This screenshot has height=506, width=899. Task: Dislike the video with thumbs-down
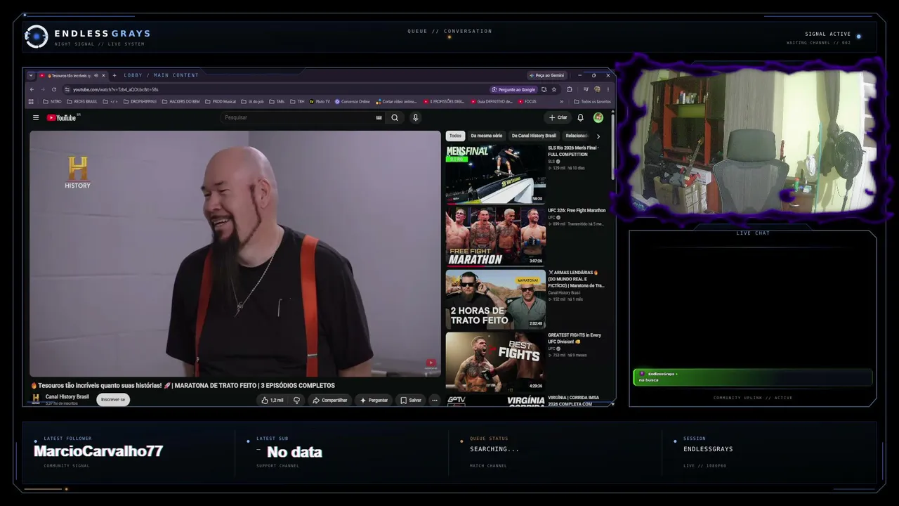(x=296, y=400)
